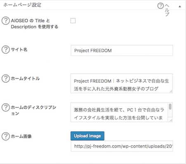The width and height of the screenshot is (186, 164).
Task: Open help icon for ホームのディスクリプション
Action: coord(6,107)
